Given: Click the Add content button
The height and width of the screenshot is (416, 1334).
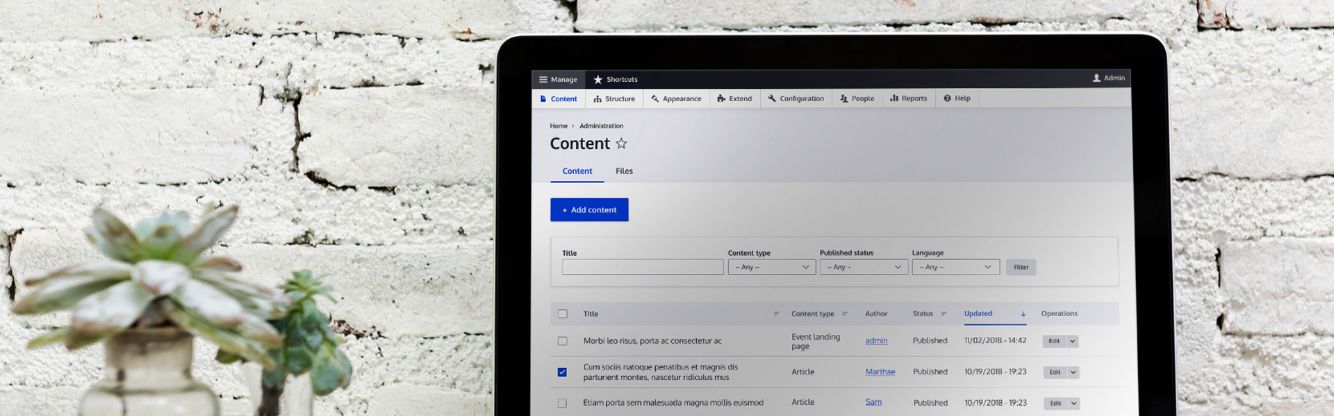Looking at the screenshot, I should [x=589, y=210].
